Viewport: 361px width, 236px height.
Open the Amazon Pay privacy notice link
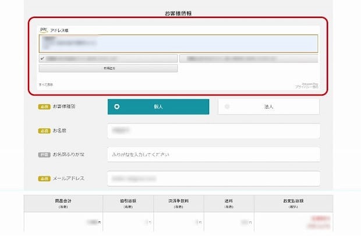point(307,86)
